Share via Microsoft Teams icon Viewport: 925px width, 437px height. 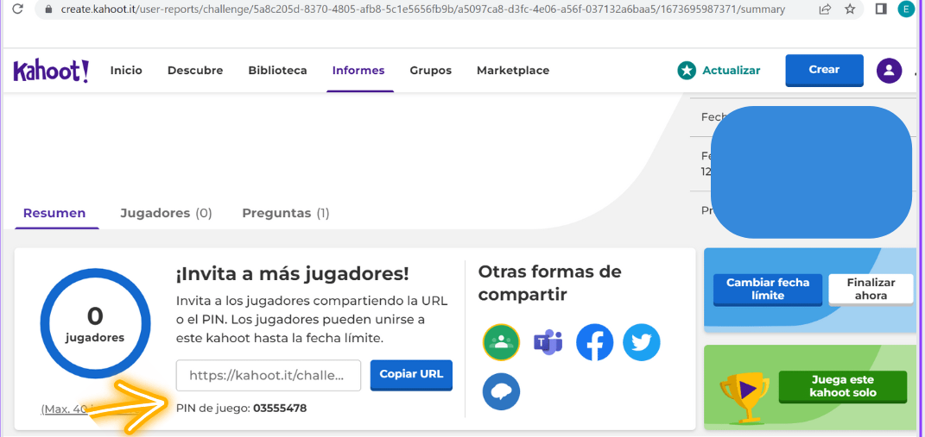click(548, 342)
